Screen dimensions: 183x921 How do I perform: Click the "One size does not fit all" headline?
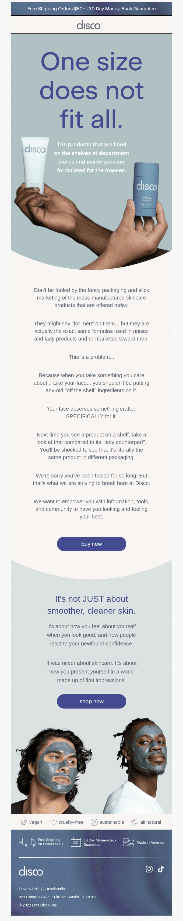click(91, 90)
